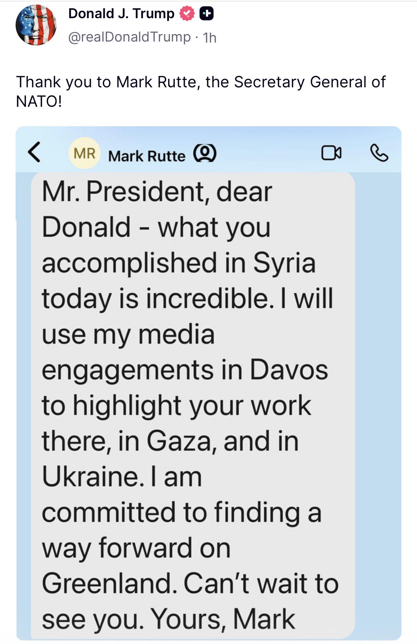Viewport: 417px width, 644px height.
Task: Open the post via the 1h timestamp
Action: (209, 38)
